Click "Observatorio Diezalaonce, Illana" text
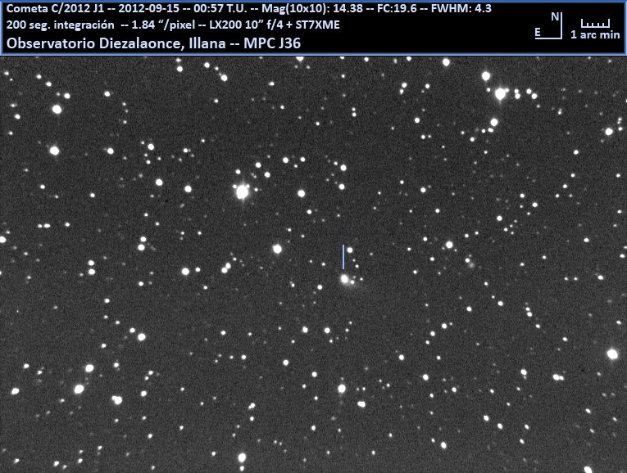Viewport: 627px width, 473px height. (116, 43)
